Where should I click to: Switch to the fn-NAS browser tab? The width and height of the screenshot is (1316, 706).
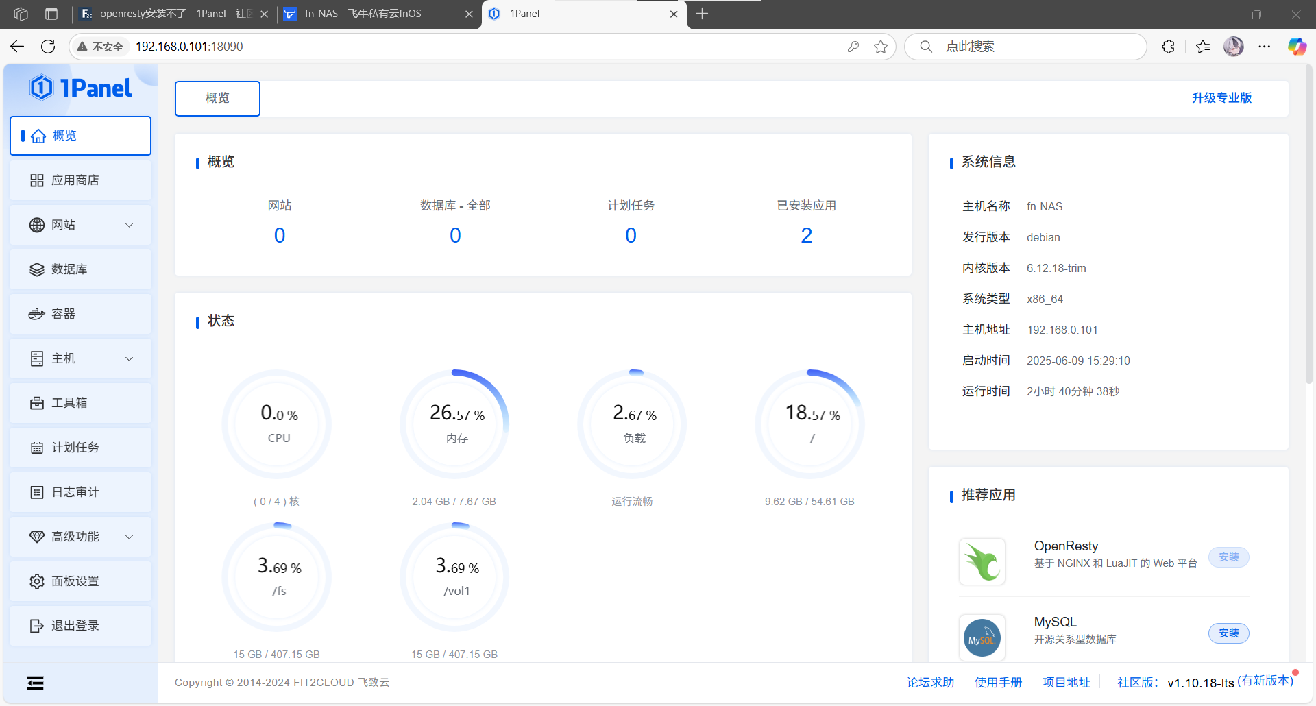tap(379, 14)
